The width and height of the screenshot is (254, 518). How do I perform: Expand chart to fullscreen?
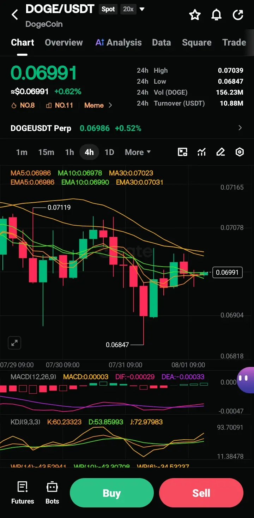[14, 343]
